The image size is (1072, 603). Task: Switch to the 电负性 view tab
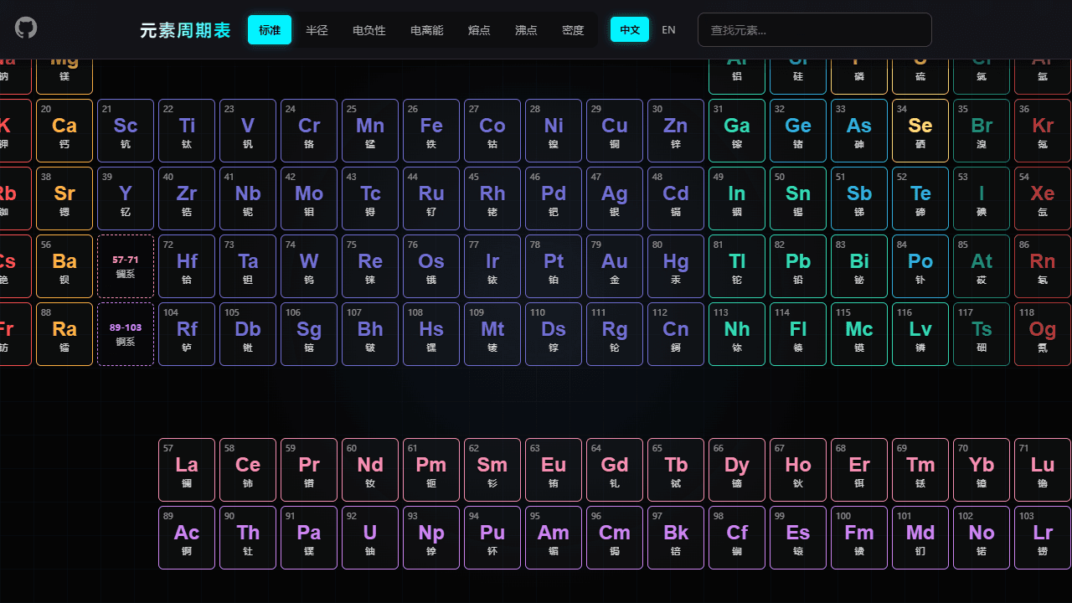[369, 30]
